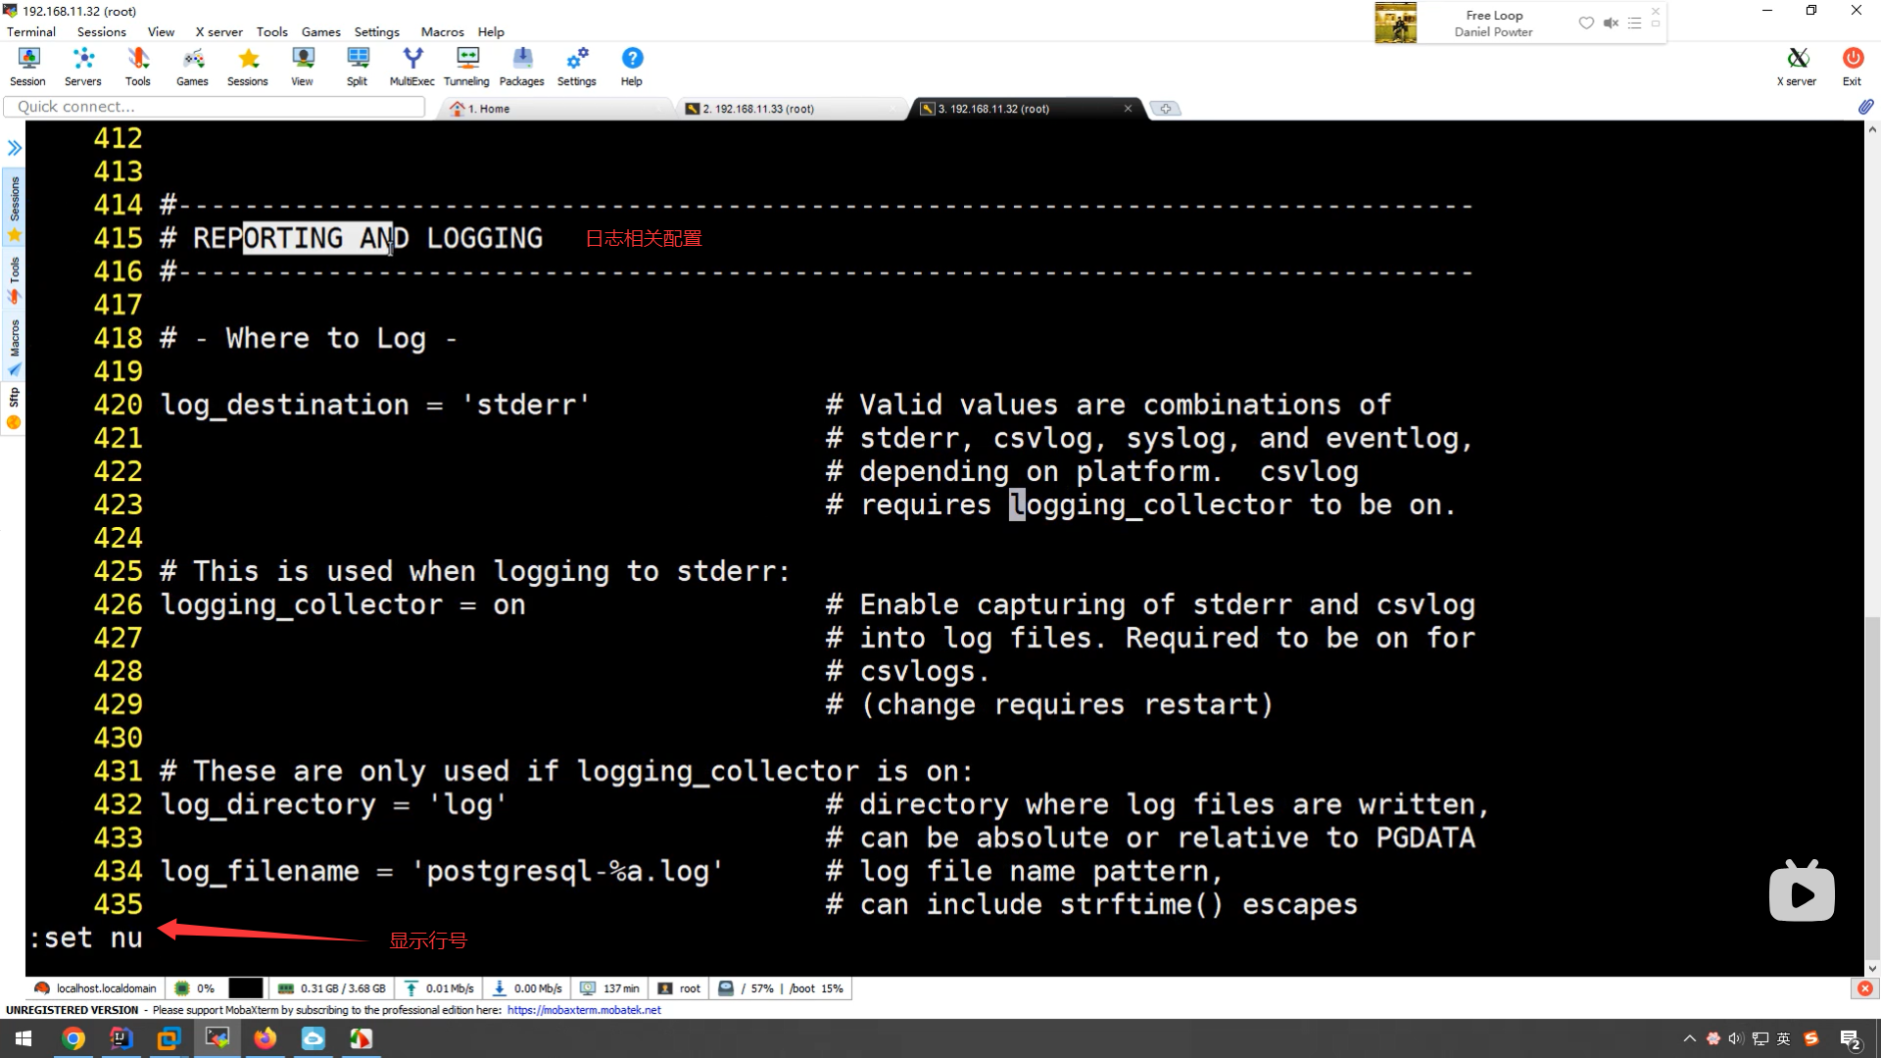
Task: Click the paperclip attach icon
Action: pyautogui.click(x=1865, y=107)
